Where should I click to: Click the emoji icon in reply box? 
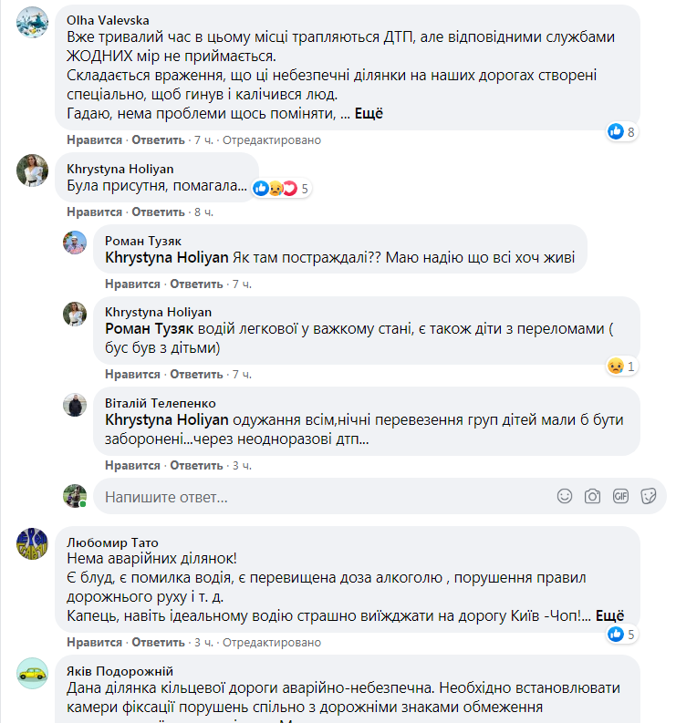click(565, 496)
